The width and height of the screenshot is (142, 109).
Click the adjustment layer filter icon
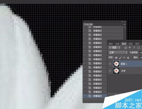coord(130,48)
